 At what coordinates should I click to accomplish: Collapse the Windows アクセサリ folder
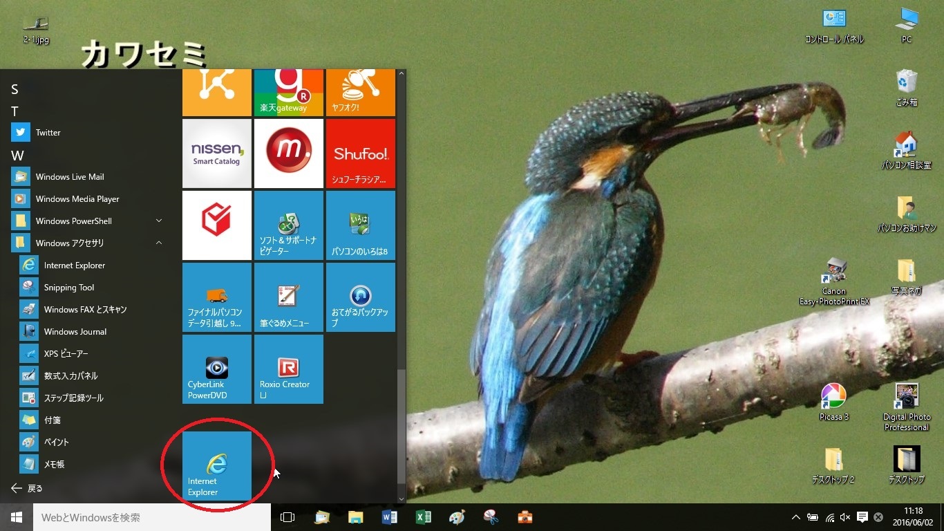[x=87, y=243]
